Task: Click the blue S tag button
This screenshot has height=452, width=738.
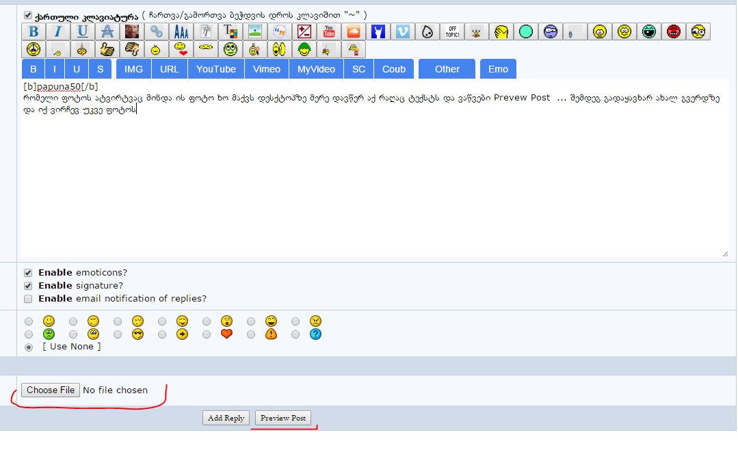Action: [101, 69]
